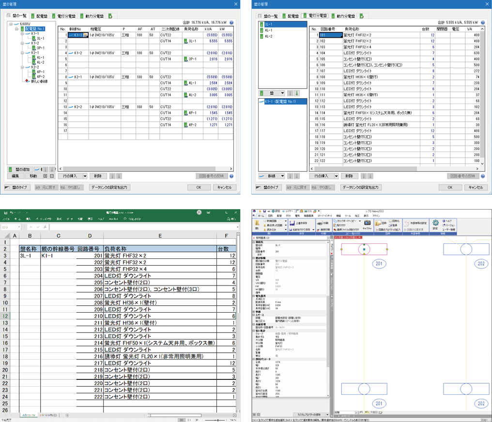
Task: Collapse the 6,600V root tree node
Action: (11, 24)
